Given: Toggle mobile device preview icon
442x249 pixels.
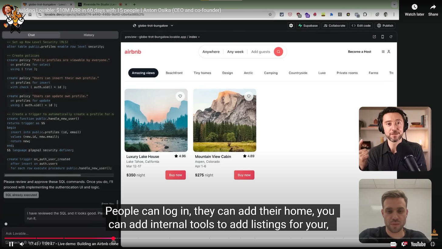Looking at the screenshot, I should tap(382, 37).
